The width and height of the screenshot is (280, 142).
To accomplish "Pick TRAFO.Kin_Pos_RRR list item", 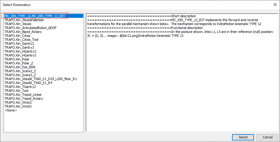I will pos(20,67).
